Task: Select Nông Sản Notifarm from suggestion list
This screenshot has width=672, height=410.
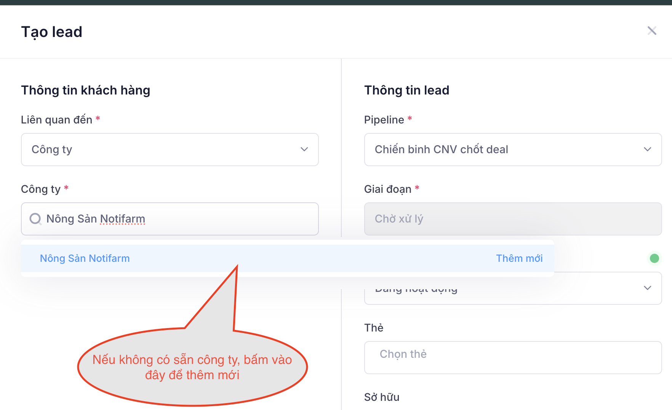Action: coord(85,258)
